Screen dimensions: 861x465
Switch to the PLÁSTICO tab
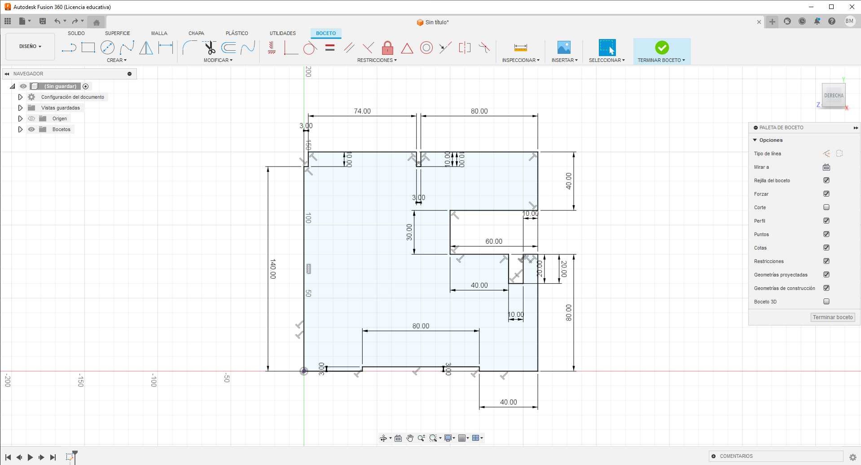tap(237, 33)
